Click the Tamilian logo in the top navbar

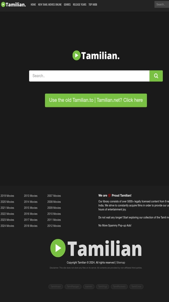click(x=13, y=5)
